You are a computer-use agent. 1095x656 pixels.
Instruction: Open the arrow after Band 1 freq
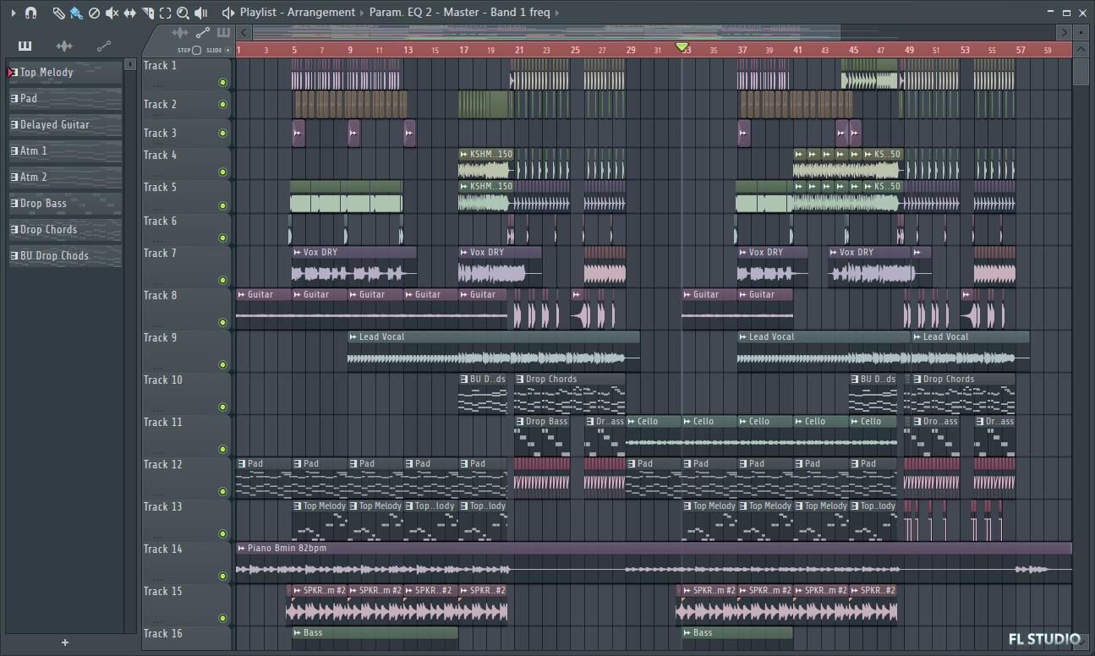[x=557, y=13]
